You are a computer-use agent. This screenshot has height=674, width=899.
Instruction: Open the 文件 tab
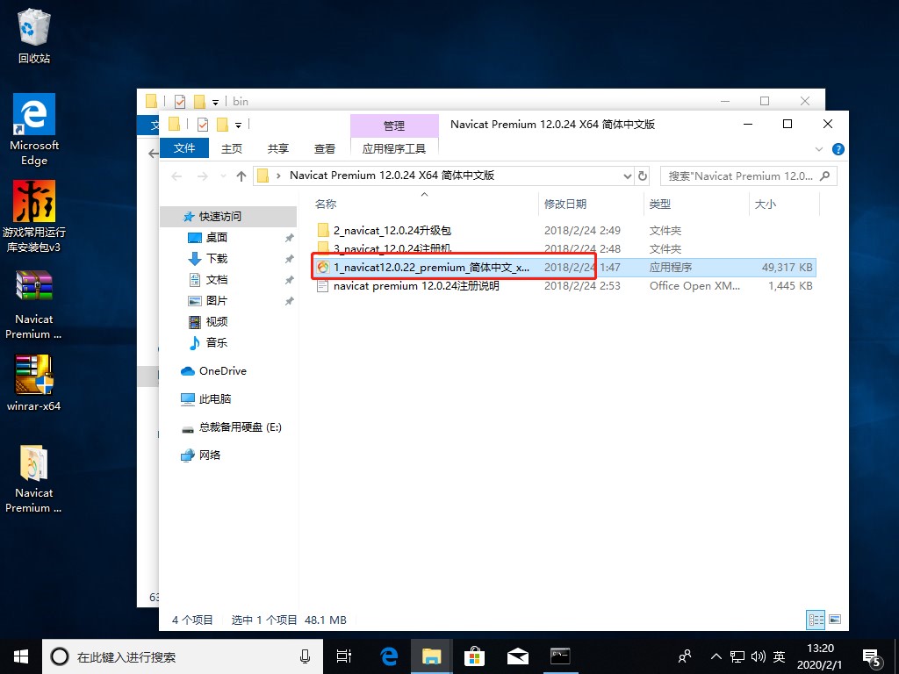[184, 147]
